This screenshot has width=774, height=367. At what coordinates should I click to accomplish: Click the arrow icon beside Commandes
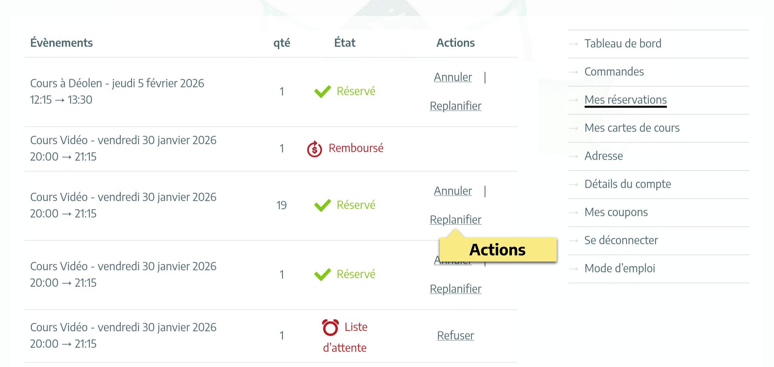pyautogui.click(x=574, y=72)
